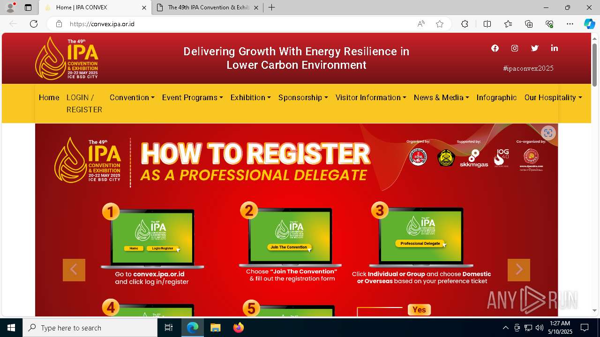600x337 pixels.
Task: Activate Read aloud icon in address bar
Action: click(x=421, y=24)
